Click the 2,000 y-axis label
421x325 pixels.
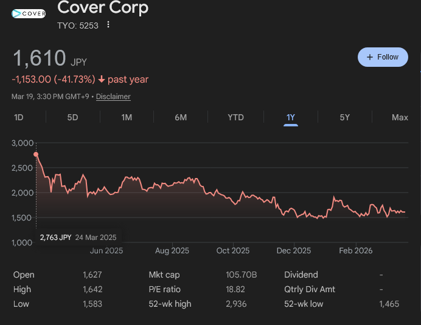pyautogui.click(x=23, y=193)
